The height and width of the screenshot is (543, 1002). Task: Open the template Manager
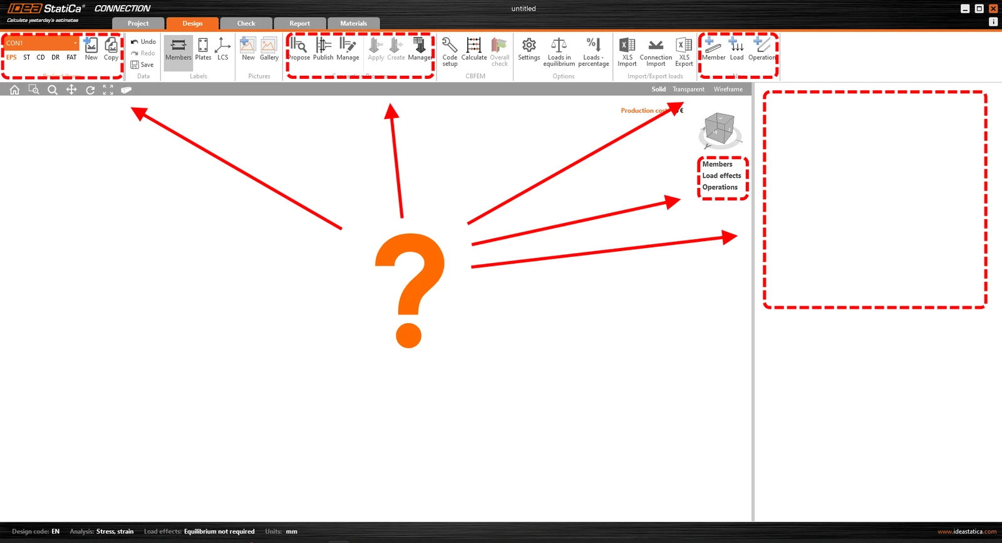point(420,49)
